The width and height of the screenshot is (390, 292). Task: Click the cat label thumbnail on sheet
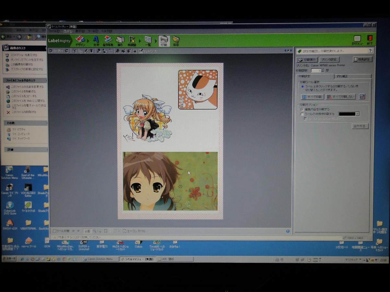pos(198,90)
